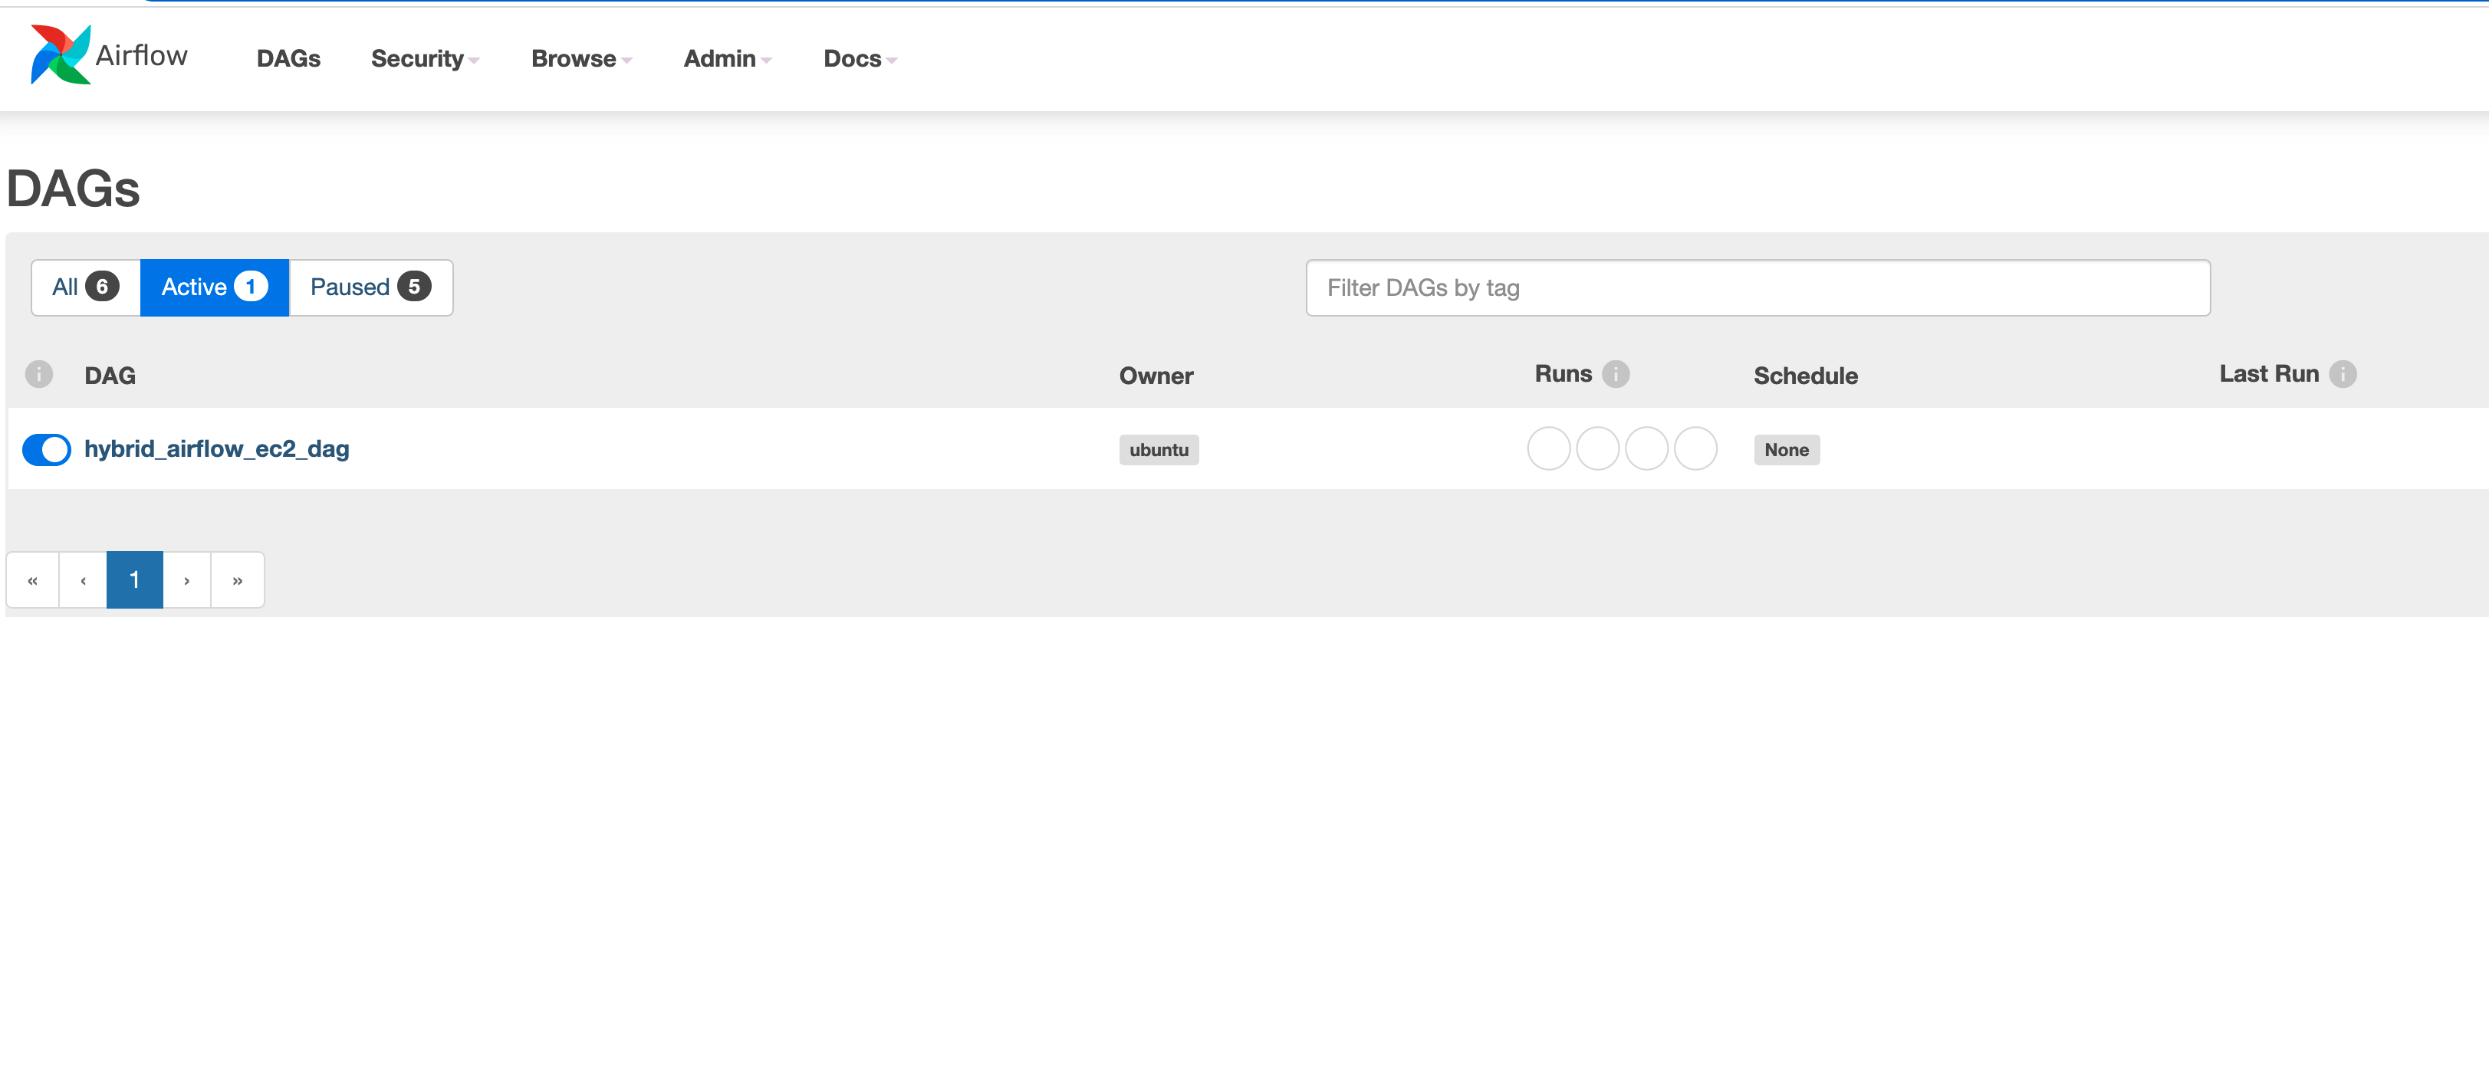
Task: Click the Filter DAGs by tag field
Action: point(1757,287)
